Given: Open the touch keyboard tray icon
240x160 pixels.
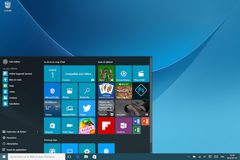Looking at the screenshot, I should coord(216,156).
